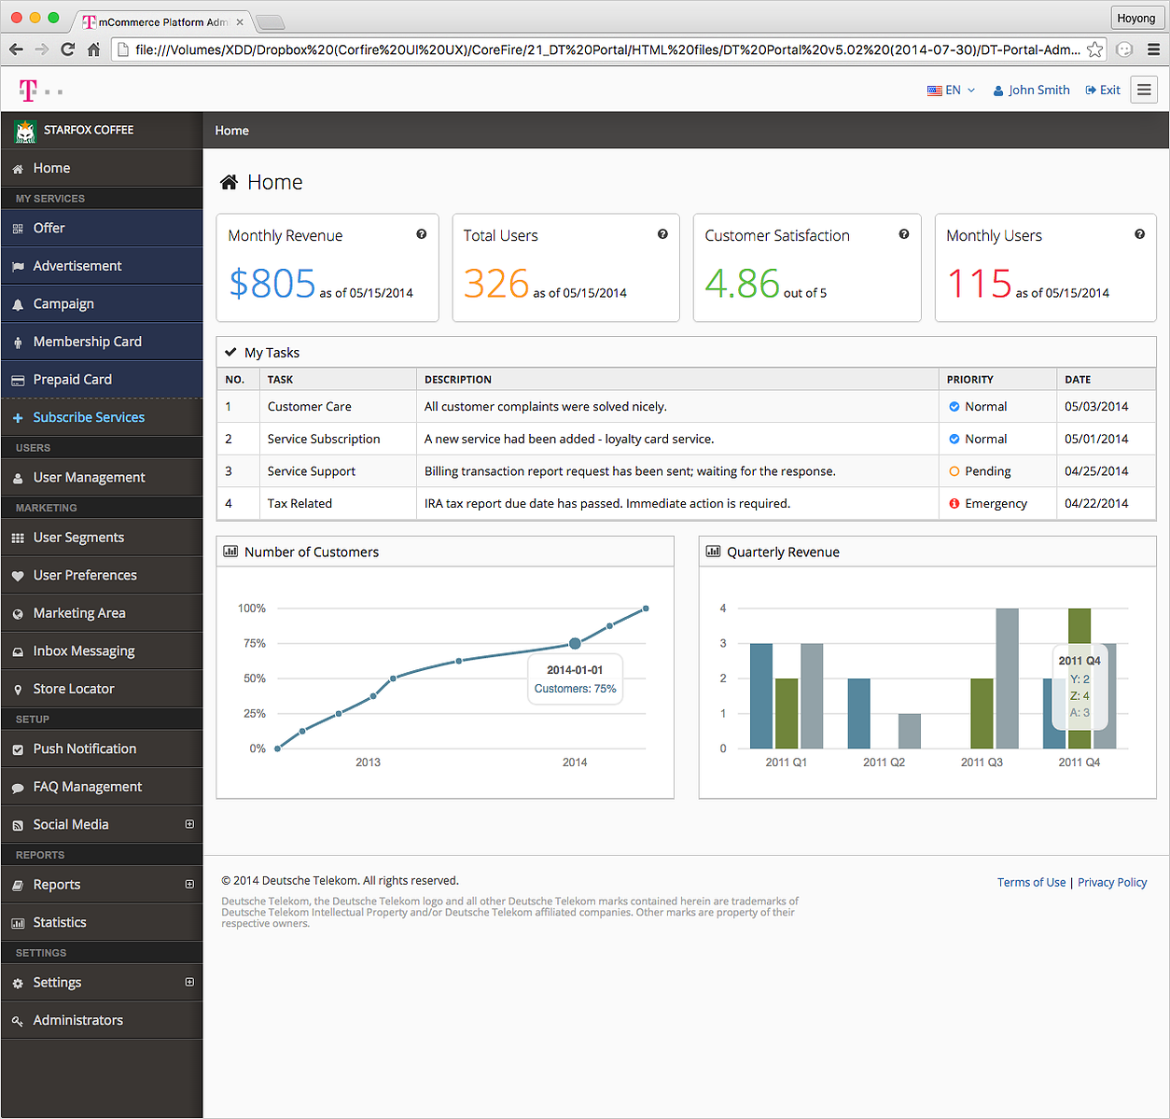Image resolution: width=1170 pixels, height=1119 pixels.
Task: Click the Customer Care task cell
Action: [x=338, y=407]
